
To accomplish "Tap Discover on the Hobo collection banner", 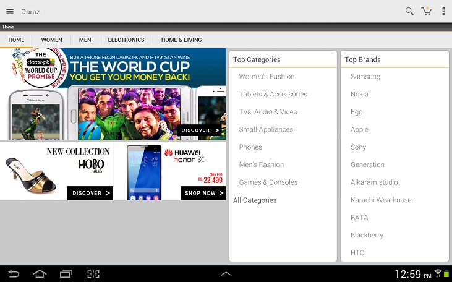I will (x=90, y=193).
